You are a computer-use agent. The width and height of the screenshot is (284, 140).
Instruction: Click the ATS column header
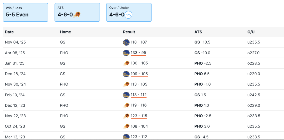pos(198,32)
